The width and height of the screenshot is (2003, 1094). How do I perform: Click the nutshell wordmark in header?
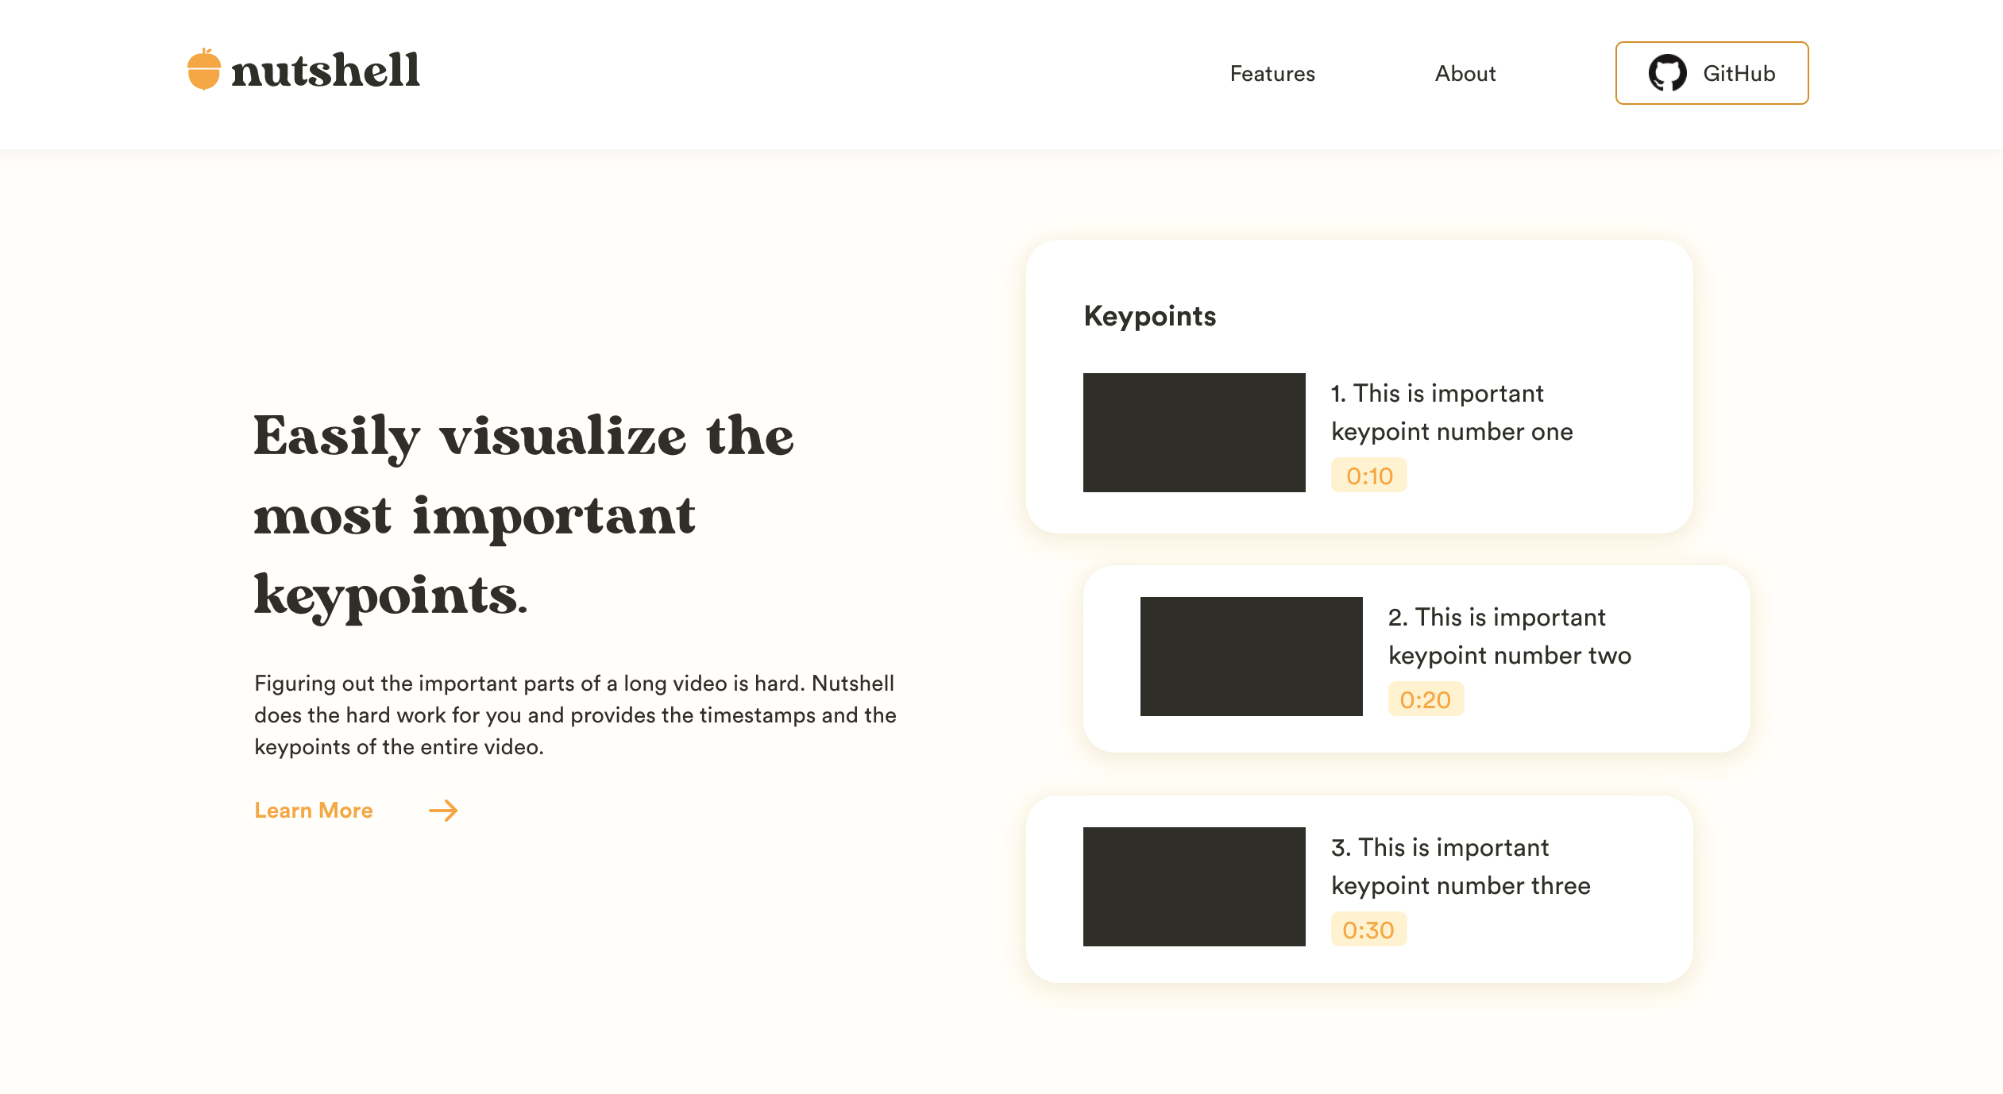click(325, 71)
